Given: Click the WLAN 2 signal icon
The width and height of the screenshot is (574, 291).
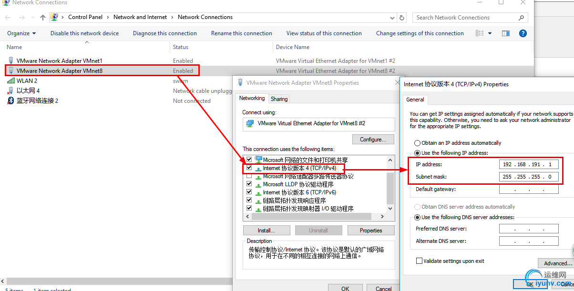Looking at the screenshot, I should click(11, 81).
